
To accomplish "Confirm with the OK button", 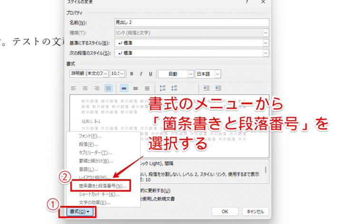I will click(x=225, y=212).
